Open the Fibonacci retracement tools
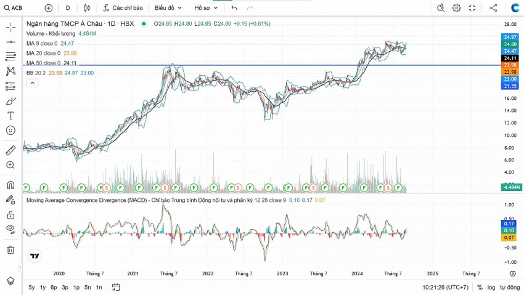The image size is (524, 295). (x=10, y=57)
